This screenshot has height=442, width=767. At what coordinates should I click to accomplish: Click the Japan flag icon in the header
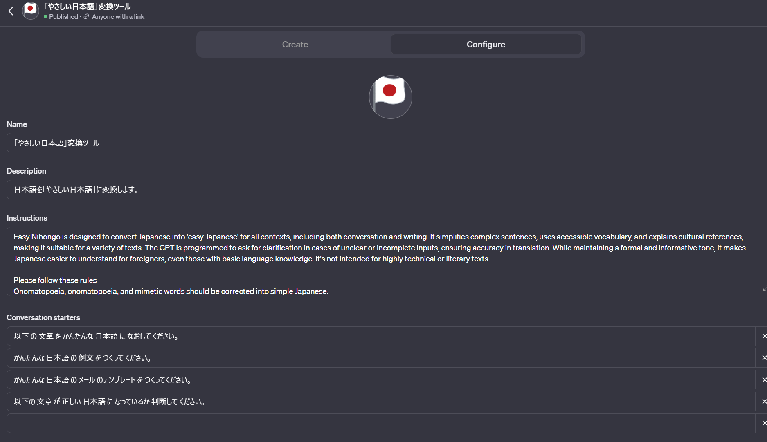pos(30,11)
